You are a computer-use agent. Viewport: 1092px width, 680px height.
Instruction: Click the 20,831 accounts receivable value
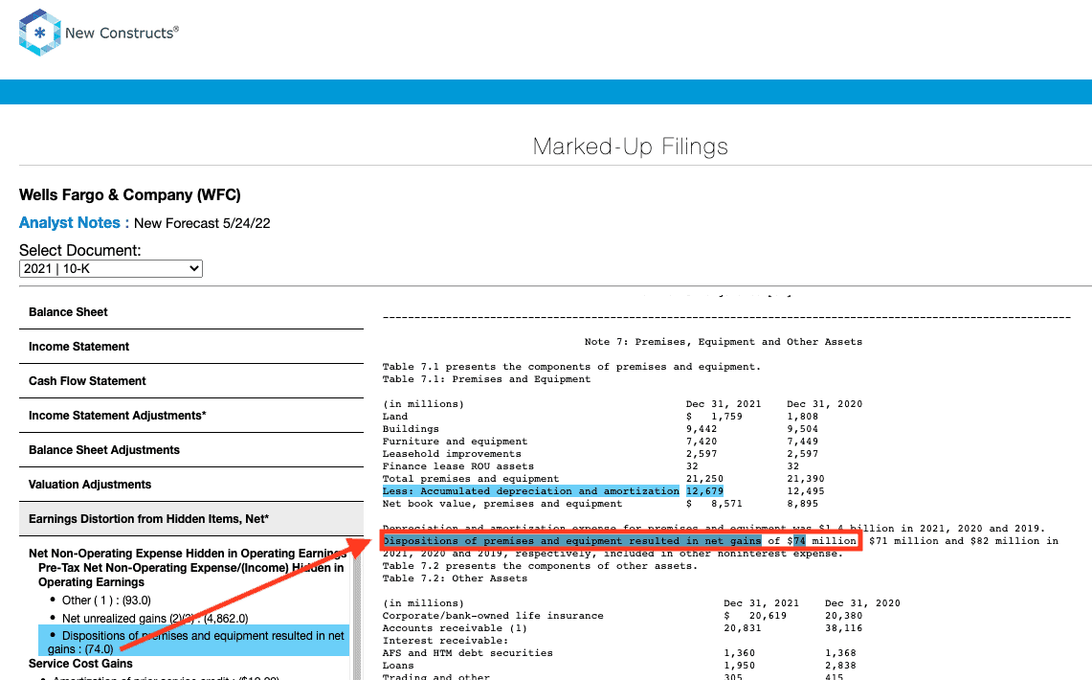(x=743, y=628)
